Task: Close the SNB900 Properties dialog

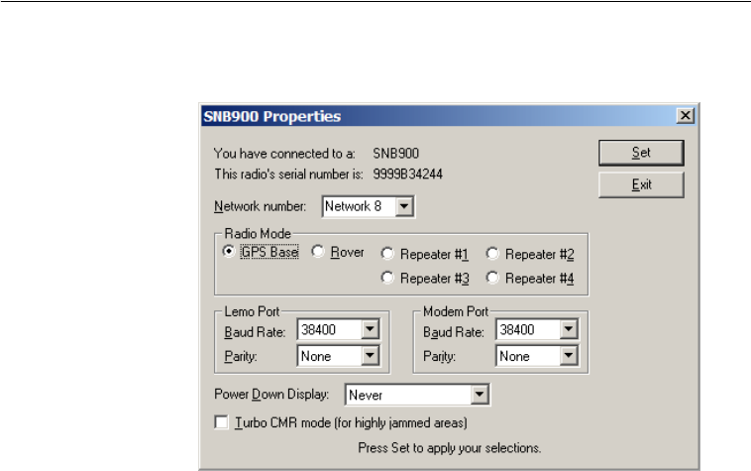Action: [x=686, y=115]
